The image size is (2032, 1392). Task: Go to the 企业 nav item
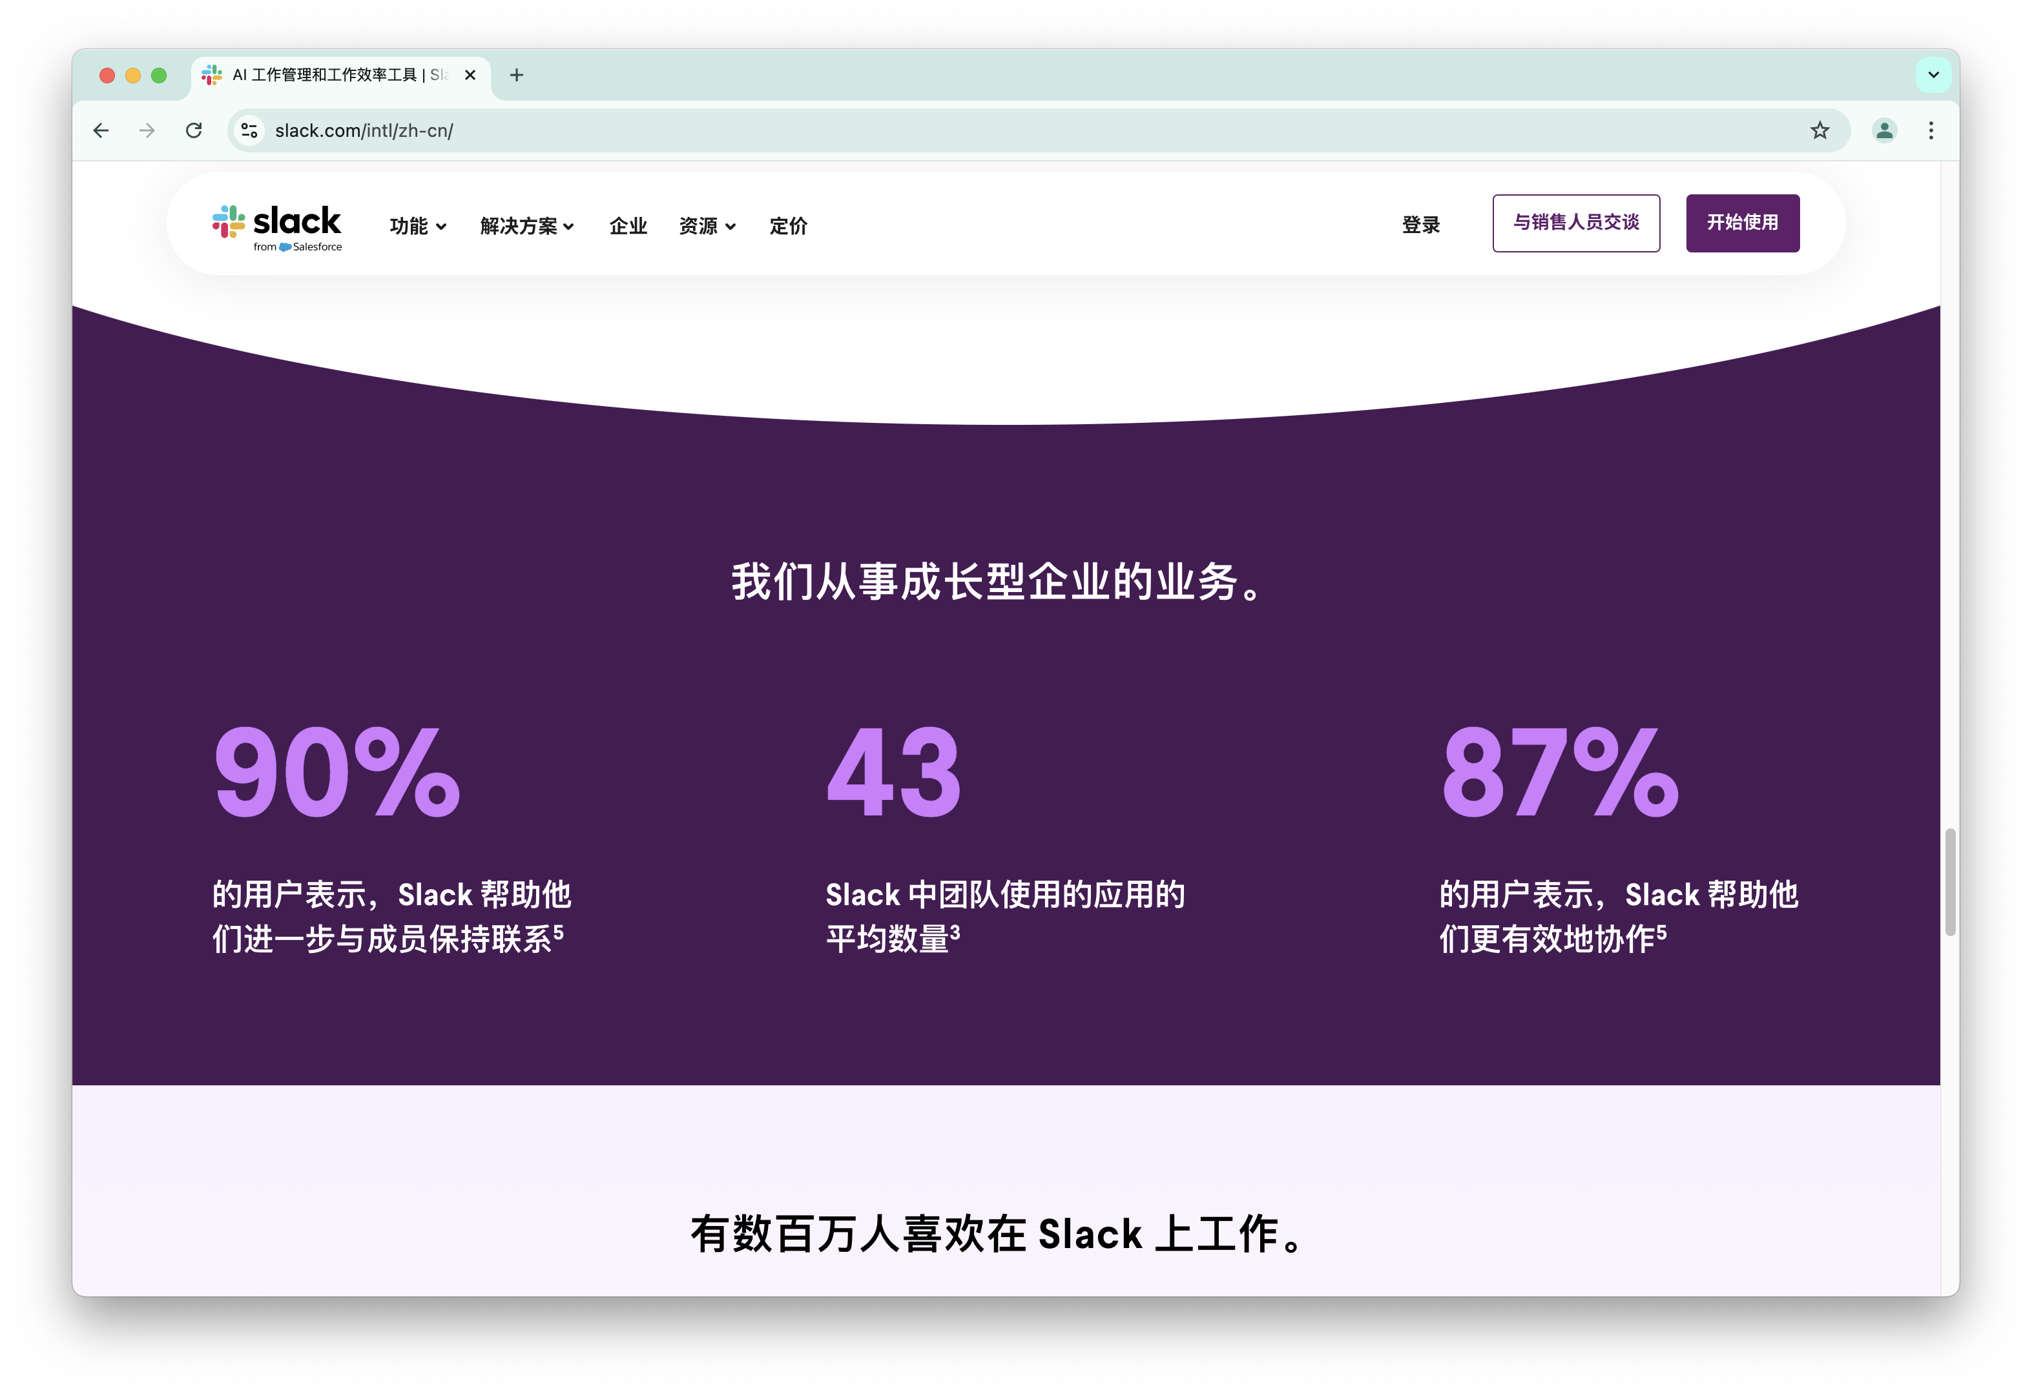[x=628, y=227]
